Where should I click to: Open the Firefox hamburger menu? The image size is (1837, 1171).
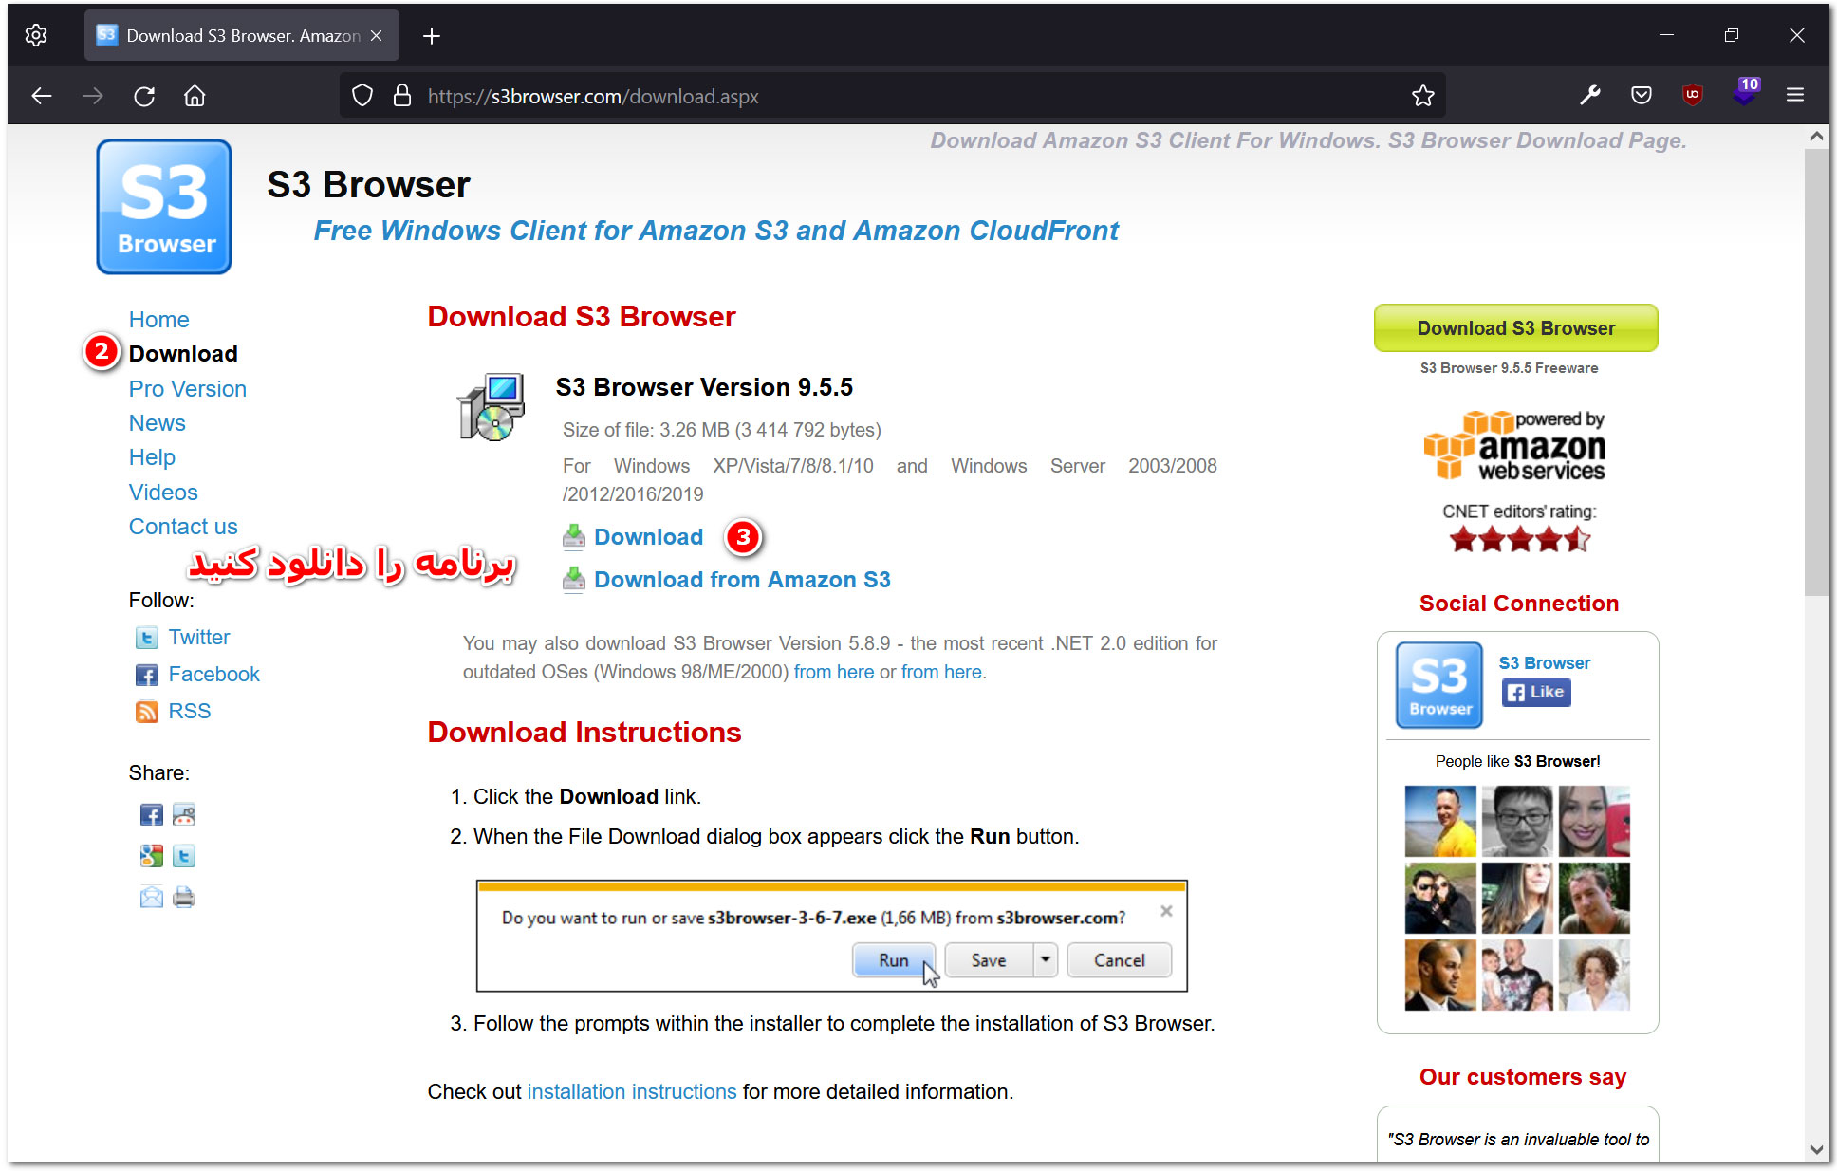point(1795,95)
